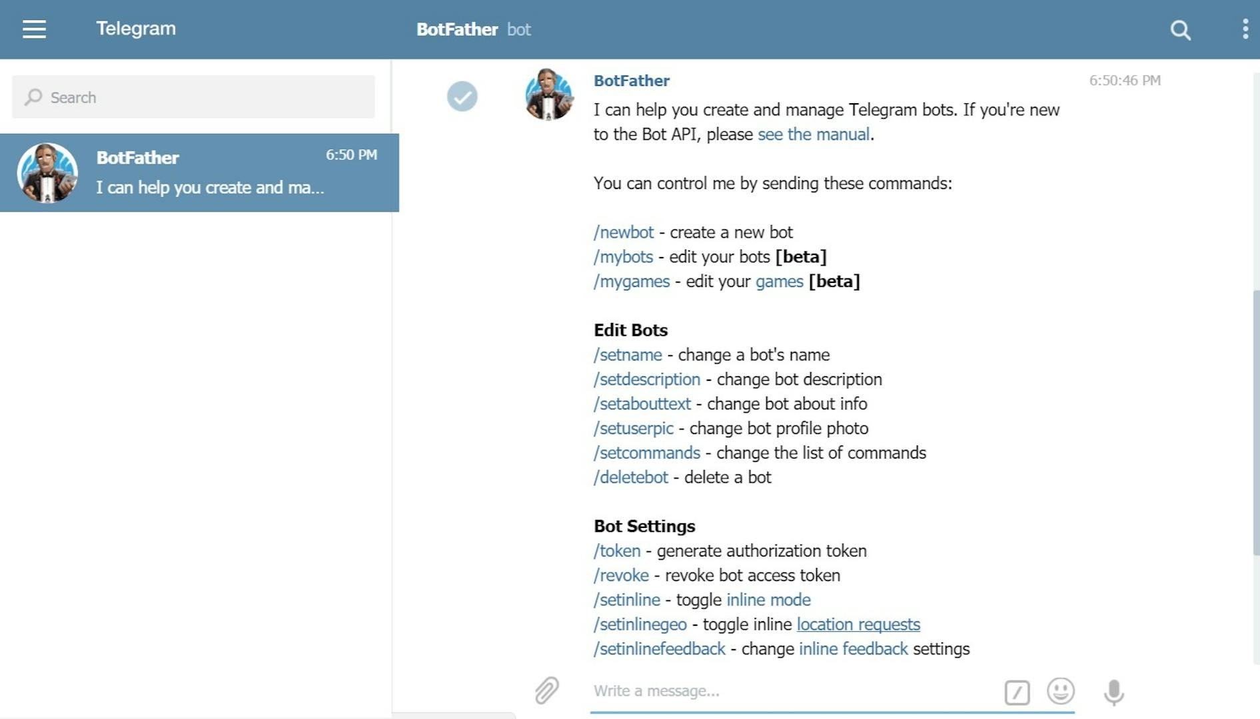The height and width of the screenshot is (719, 1260).
Task: Click the sidebar Search field
Action: click(x=193, y=97)
